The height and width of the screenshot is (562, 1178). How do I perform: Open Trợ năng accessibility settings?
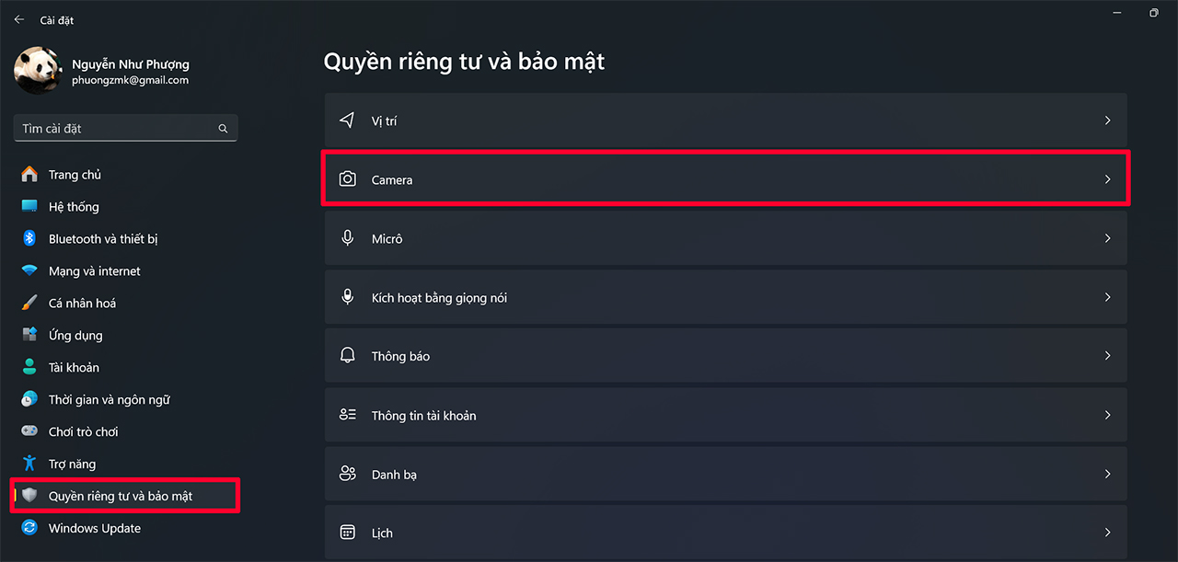tap(72, 464)
